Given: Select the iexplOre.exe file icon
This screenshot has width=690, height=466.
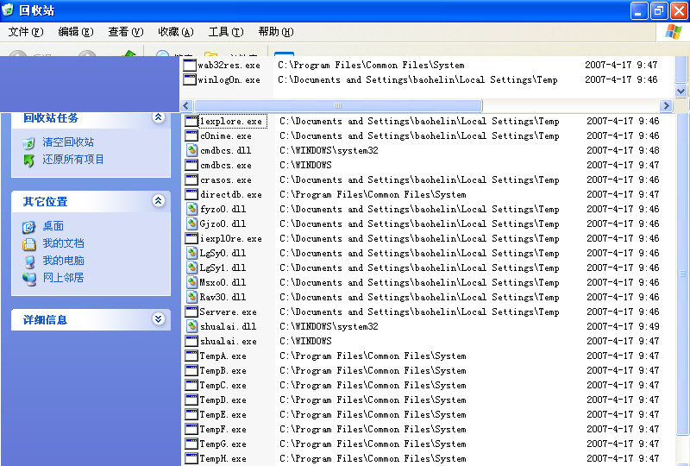Looking at the screenshot, I should point(191,238).
